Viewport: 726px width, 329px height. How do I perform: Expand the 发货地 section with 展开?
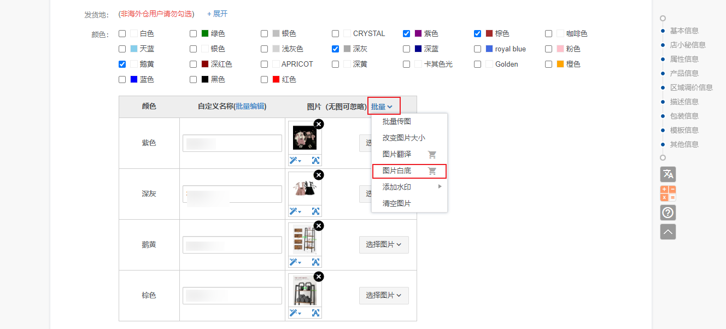pos(217,14)
